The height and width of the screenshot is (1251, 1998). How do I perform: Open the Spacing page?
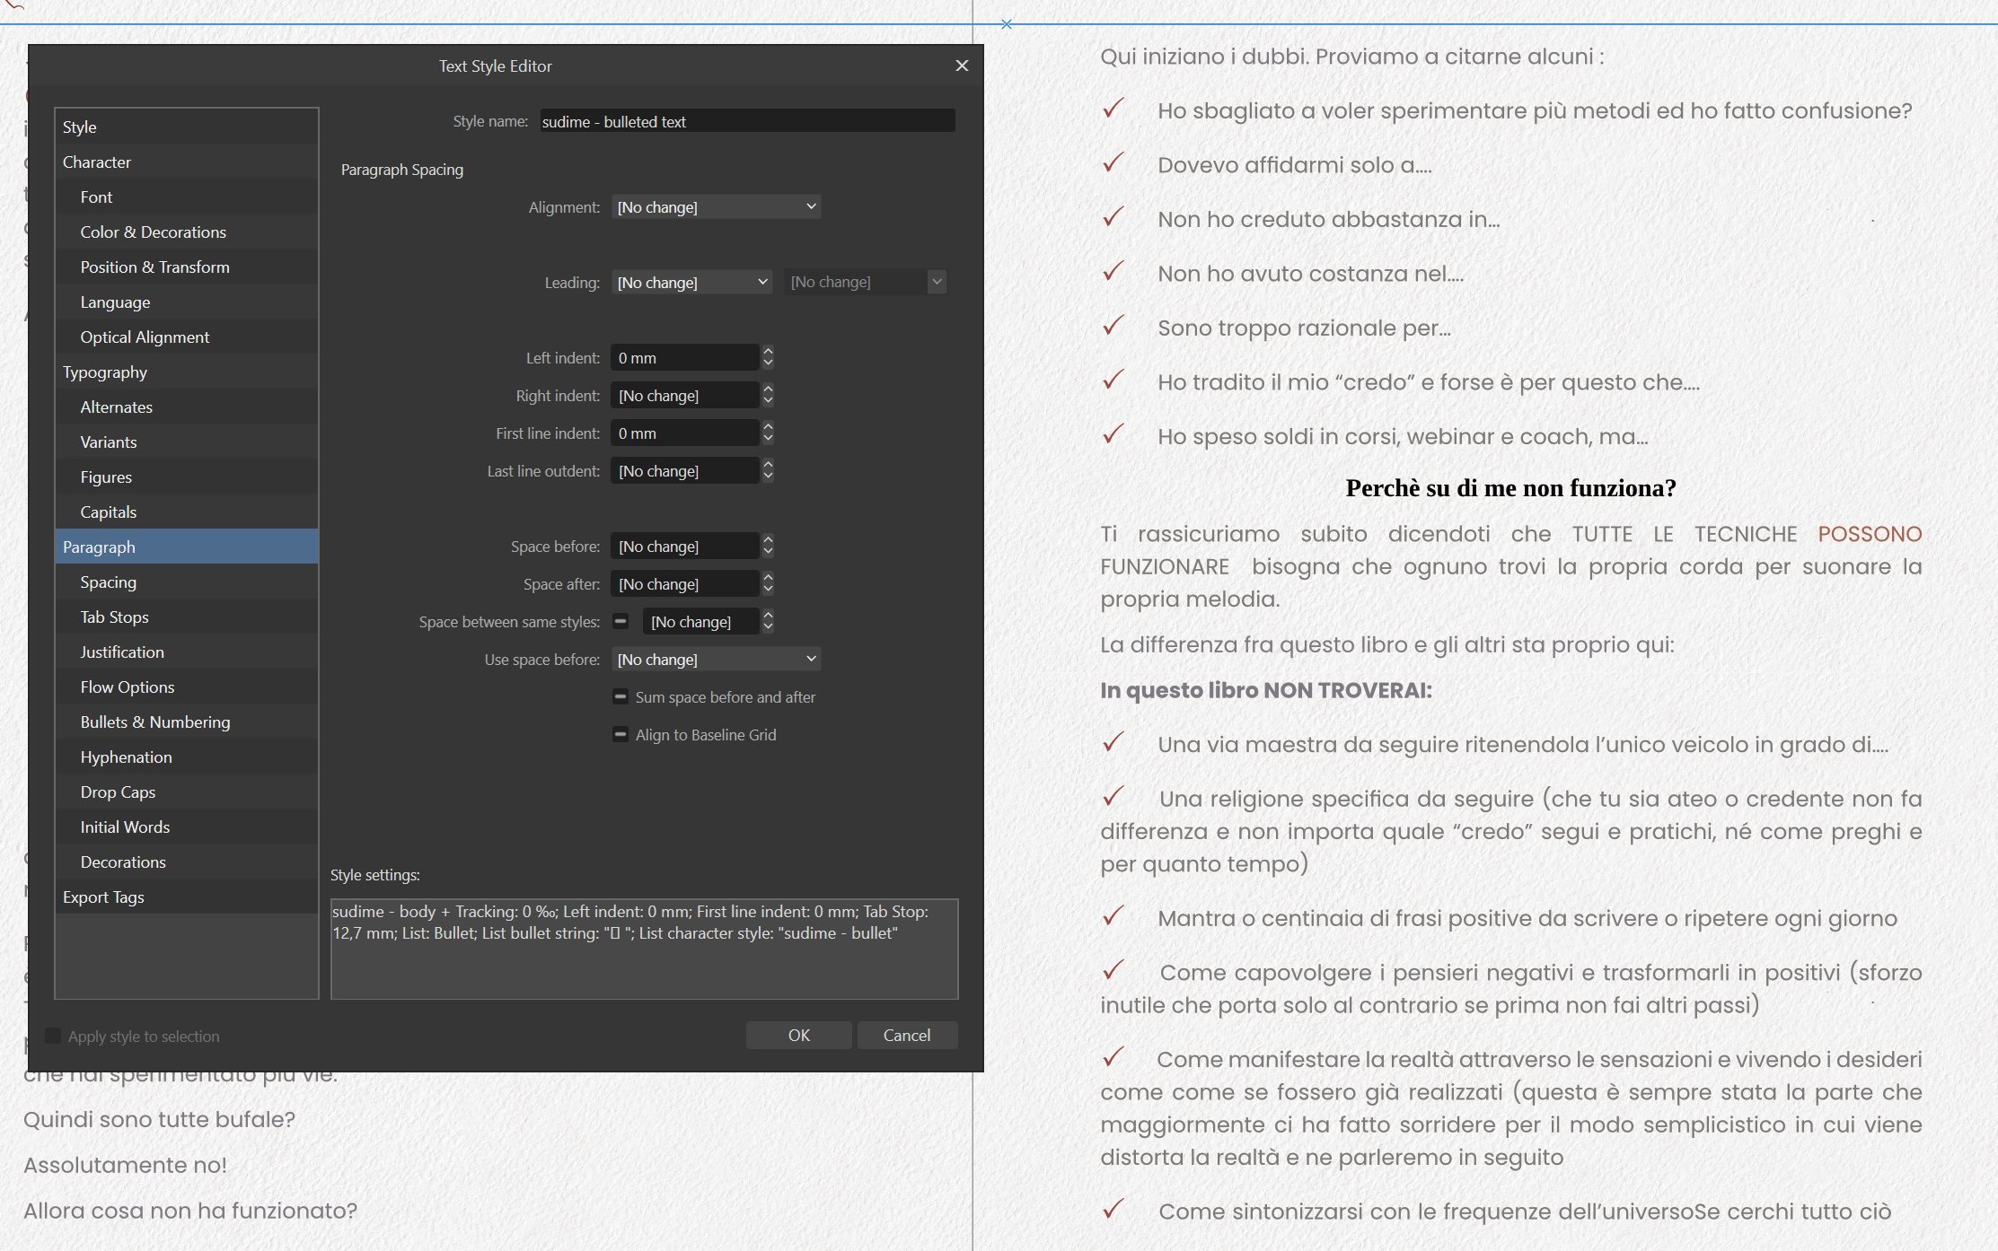[x=187, y=582]
